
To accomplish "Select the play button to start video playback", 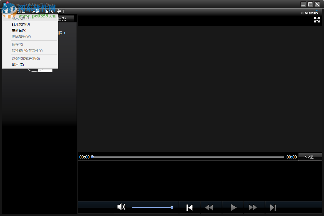I will pos(232,207).
